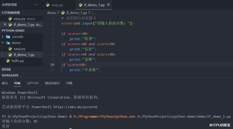Click the .vscode folder icon

pyautogui.click(x=8, y=37)
